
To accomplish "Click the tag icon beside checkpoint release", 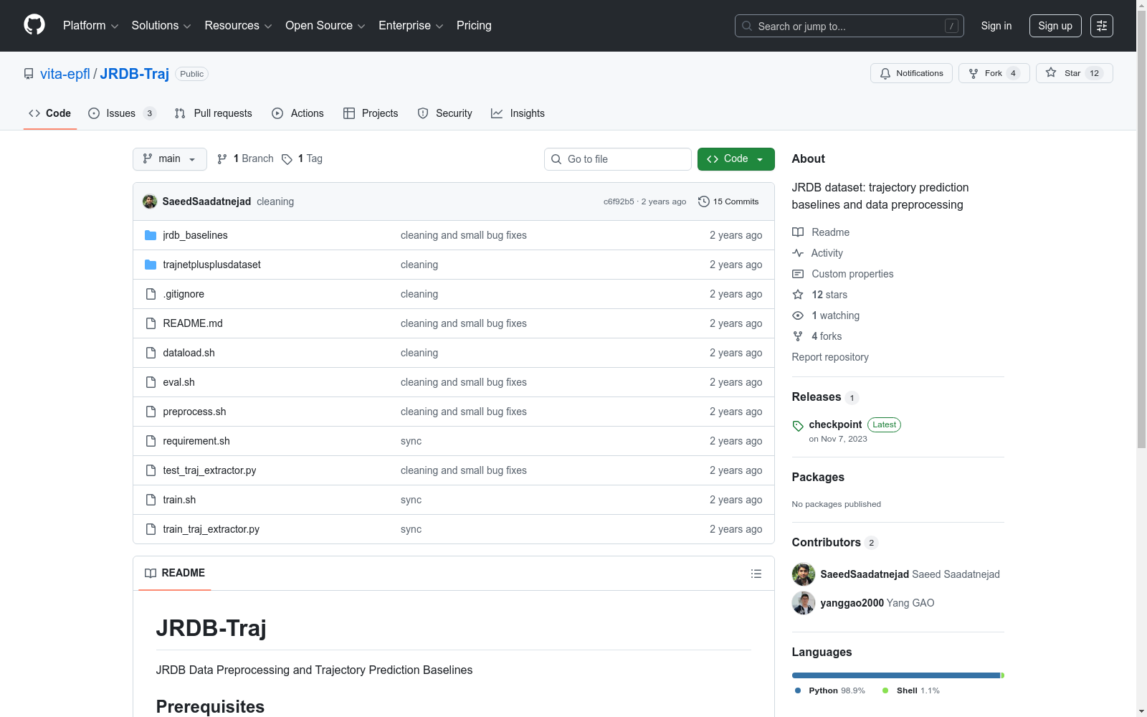I will (x=798, y=426).
